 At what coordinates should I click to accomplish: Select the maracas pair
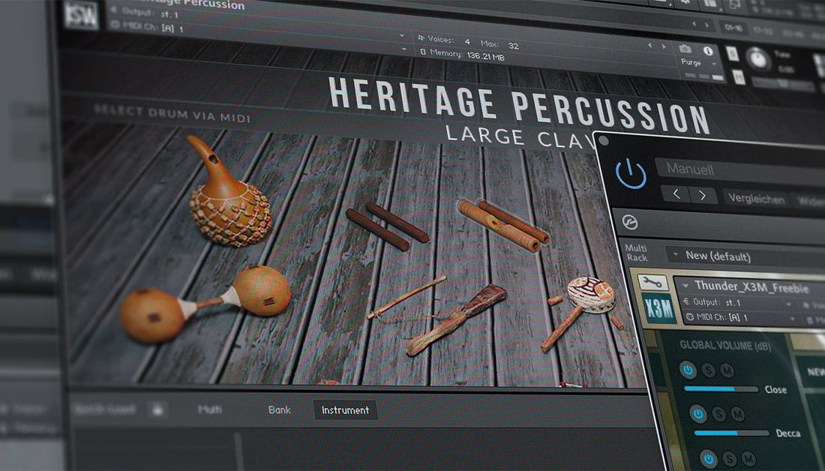tap(205, 304)
